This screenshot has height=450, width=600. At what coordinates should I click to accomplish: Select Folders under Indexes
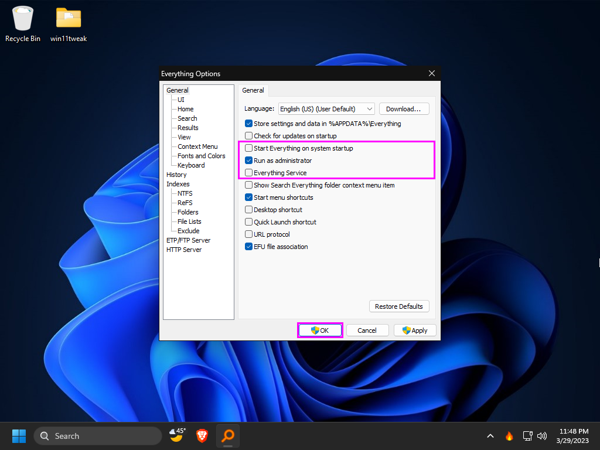click(188, 212)
